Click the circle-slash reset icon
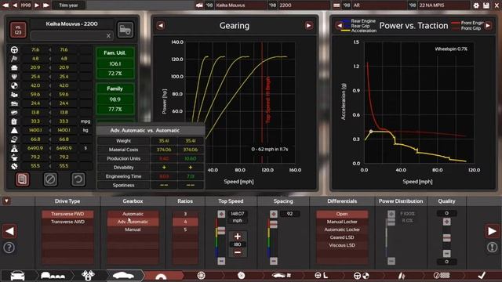 (50, 179)
